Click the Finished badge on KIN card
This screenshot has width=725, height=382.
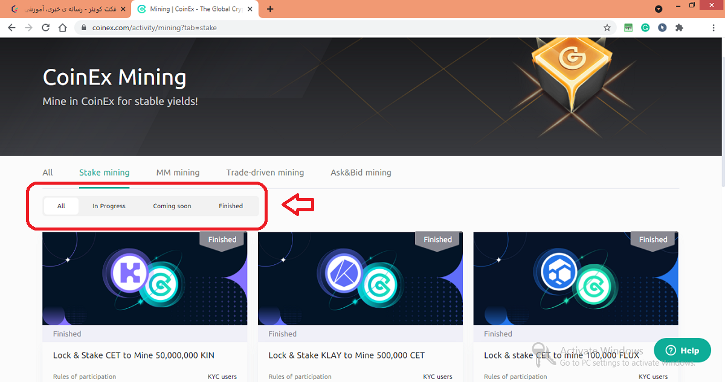[222, 240]
